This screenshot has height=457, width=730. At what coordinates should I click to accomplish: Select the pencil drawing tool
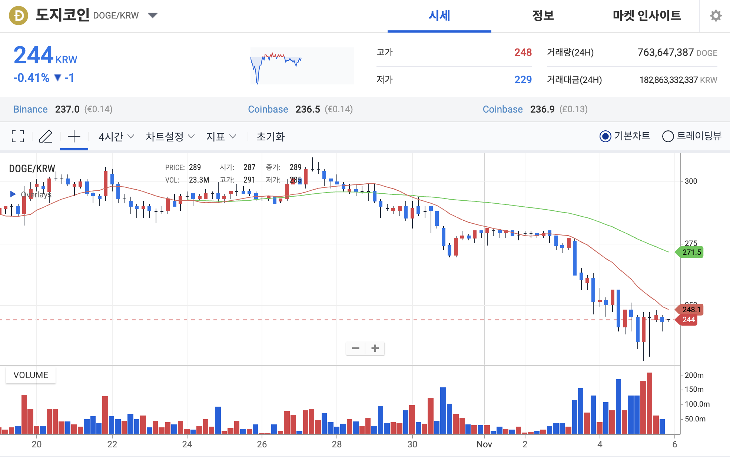point(46,136)
